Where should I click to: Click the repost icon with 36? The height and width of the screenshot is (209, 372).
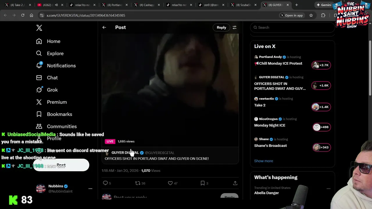pyautogui.click(x=138, y=183)
